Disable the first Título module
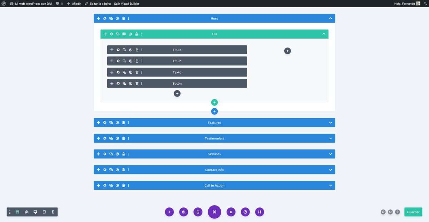The width and height of the screenshot is (429, 222). [130, 50]
